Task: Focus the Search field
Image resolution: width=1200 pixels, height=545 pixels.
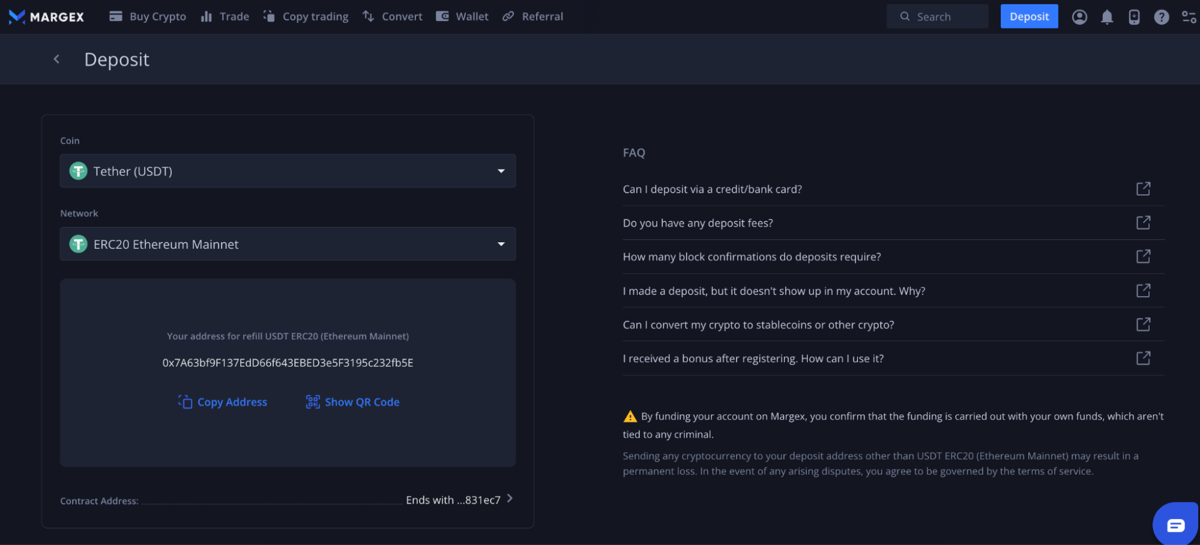Action: coord(937,17)
